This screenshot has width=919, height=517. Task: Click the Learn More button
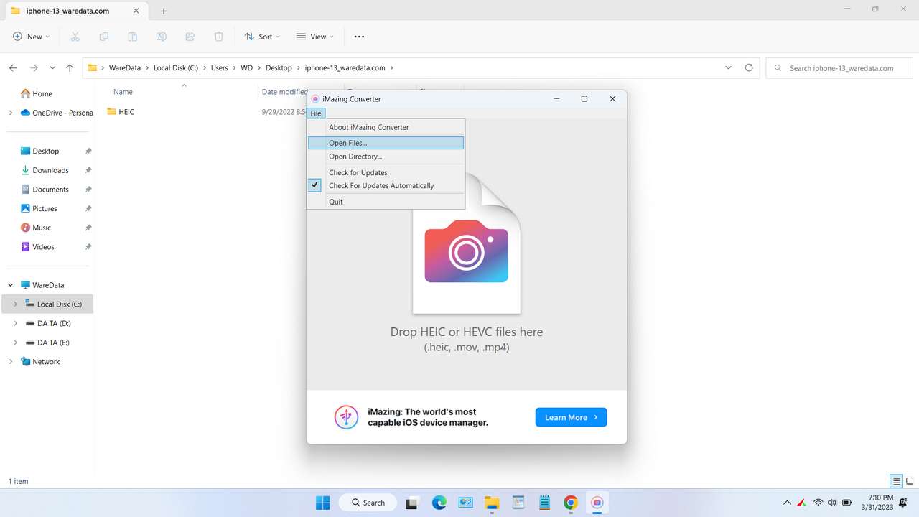click(x=570, y=417)
